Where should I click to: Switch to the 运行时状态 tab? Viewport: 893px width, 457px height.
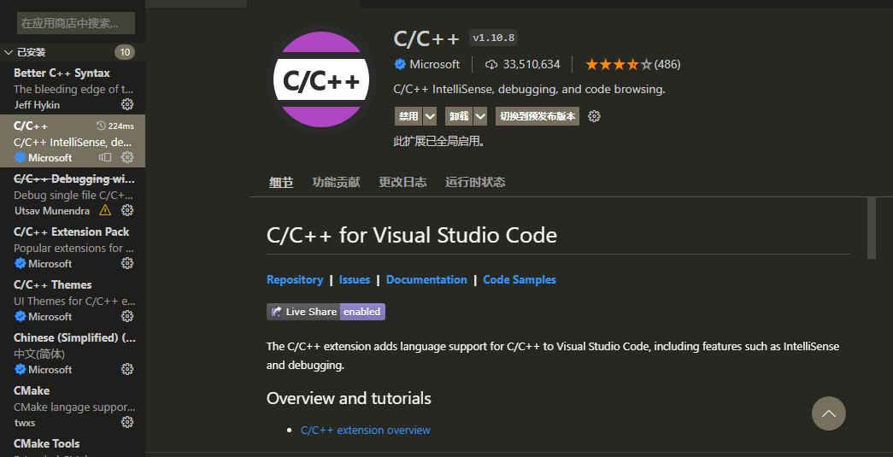pos(475,182)
